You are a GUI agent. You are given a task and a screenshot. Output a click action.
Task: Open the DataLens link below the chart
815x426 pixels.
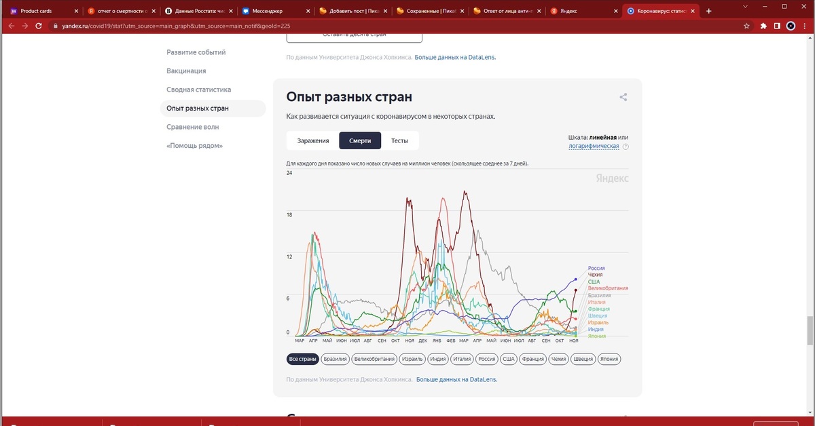[456, 379]
